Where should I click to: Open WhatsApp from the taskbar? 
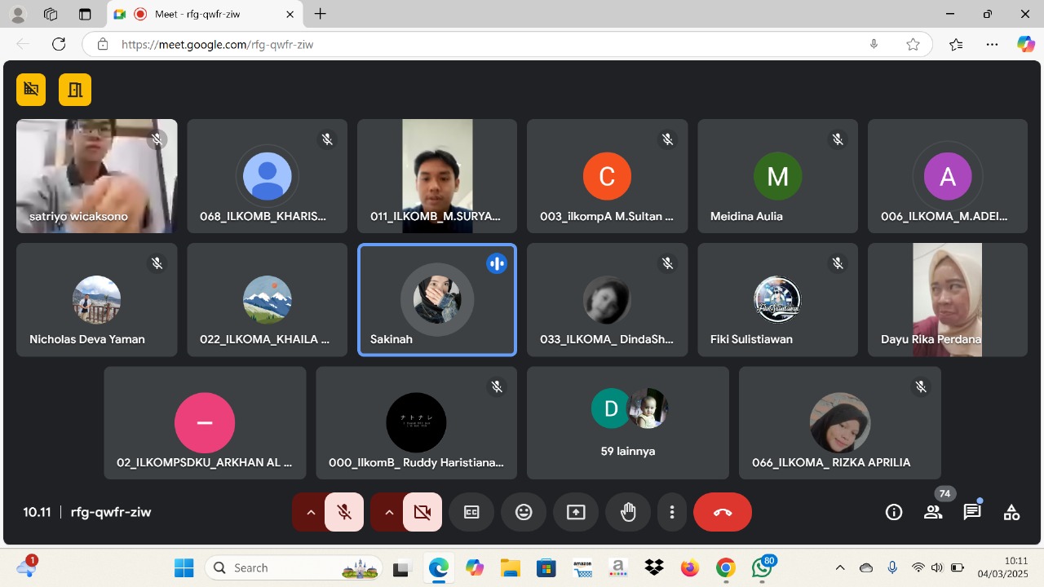pyautogui.click(x=762, y=567)
